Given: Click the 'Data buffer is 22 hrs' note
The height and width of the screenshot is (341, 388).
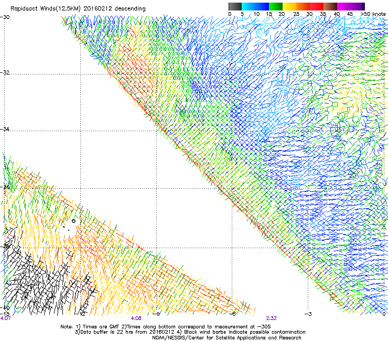Looking at the screenshot, I should (x=190, y=332).
